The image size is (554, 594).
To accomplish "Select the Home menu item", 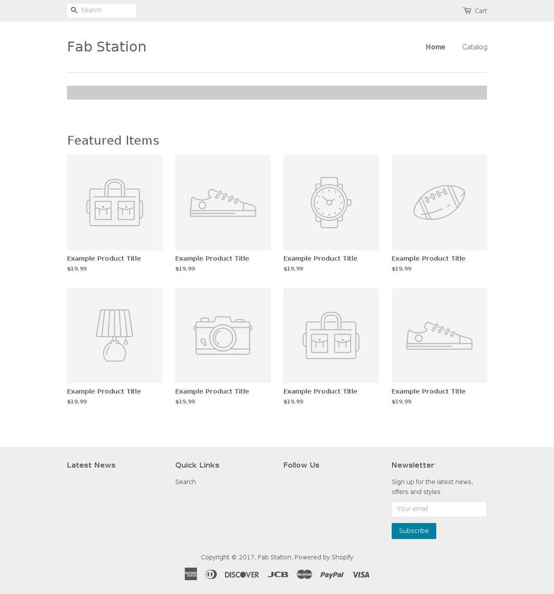I will [435, 47].
